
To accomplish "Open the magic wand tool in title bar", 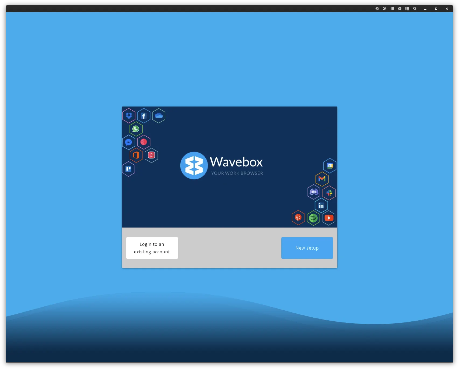I will 385,9.
